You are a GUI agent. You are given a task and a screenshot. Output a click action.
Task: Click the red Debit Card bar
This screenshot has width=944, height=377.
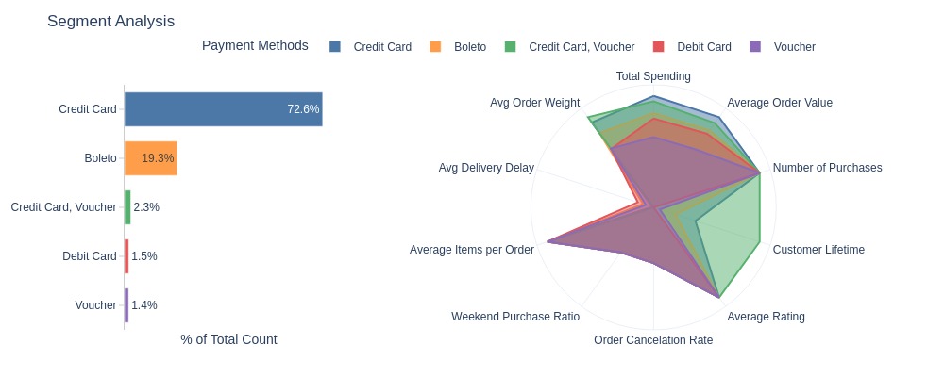point(126,256)
